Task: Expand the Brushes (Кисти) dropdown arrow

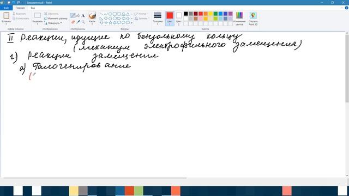Action: pos(92,24)
